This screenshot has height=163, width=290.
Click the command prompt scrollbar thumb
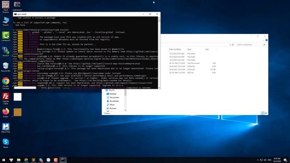click(159, 20)
